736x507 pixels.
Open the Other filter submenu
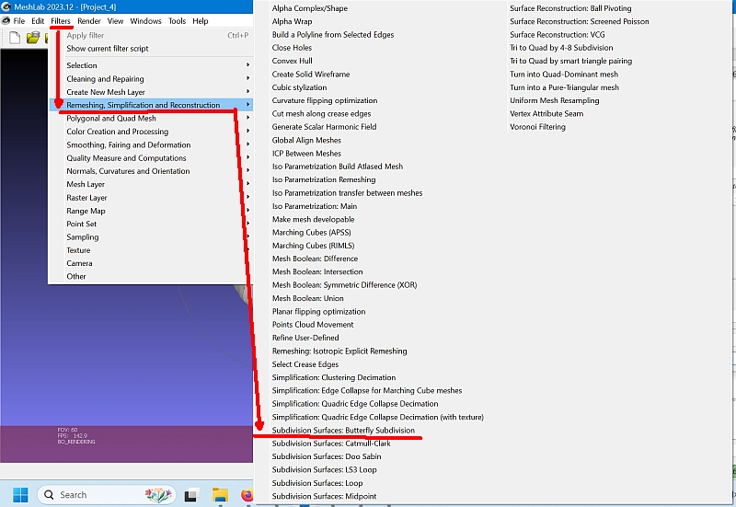click(150, 276)
